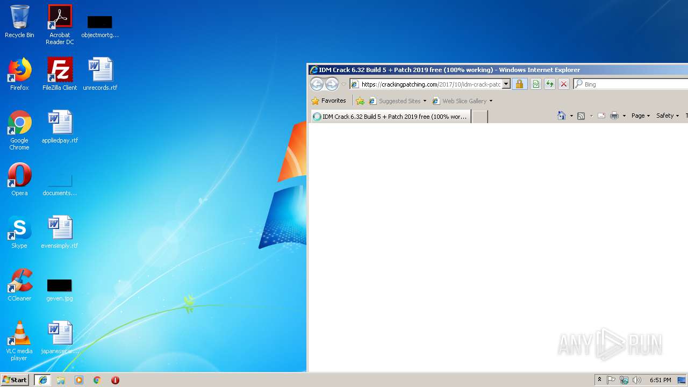Click the Read Mail envelope icon
This screenshot has width=688, height=387.
click(x=601, y=116)
